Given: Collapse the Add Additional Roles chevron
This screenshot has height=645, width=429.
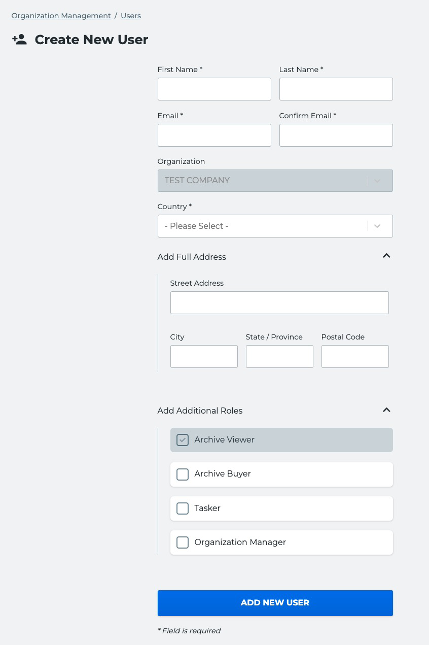Looking at the screenshot, I should 386,410.
